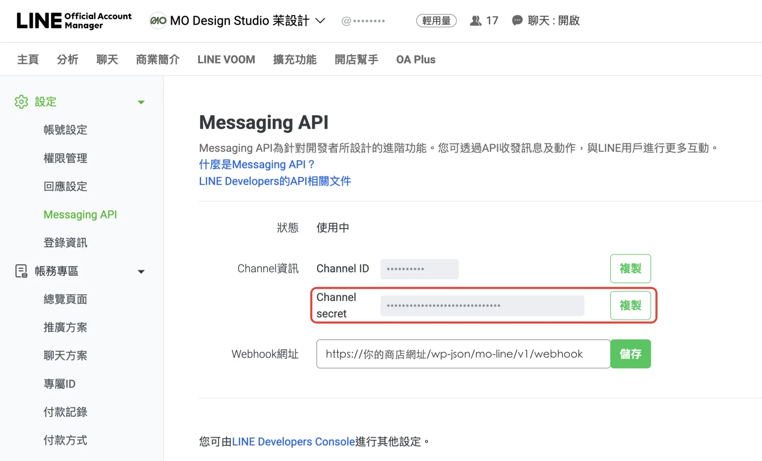The image size is (762, 461).
Task: Click the friends count icon showing 17
Action: (475, 20)
